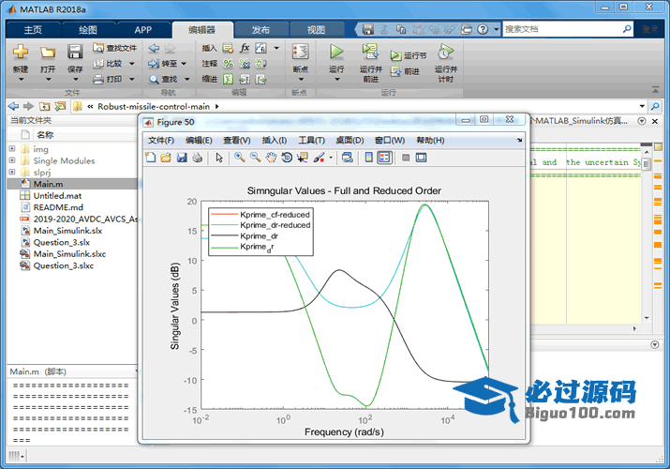Image resolution: width=670 pixels, height=469 pixels.
Task: Switch to the APP ribbon tab
Action: coord(142,30)
